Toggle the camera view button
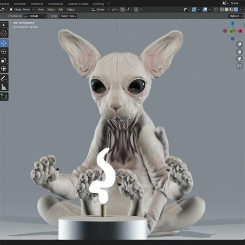The width and height of the screenshot is (245, 245). (x=239, y=59)
